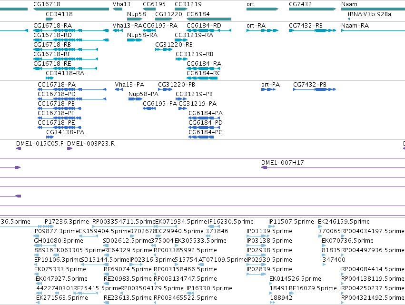Select the RE16079.5prime EST label

point(313,288)
